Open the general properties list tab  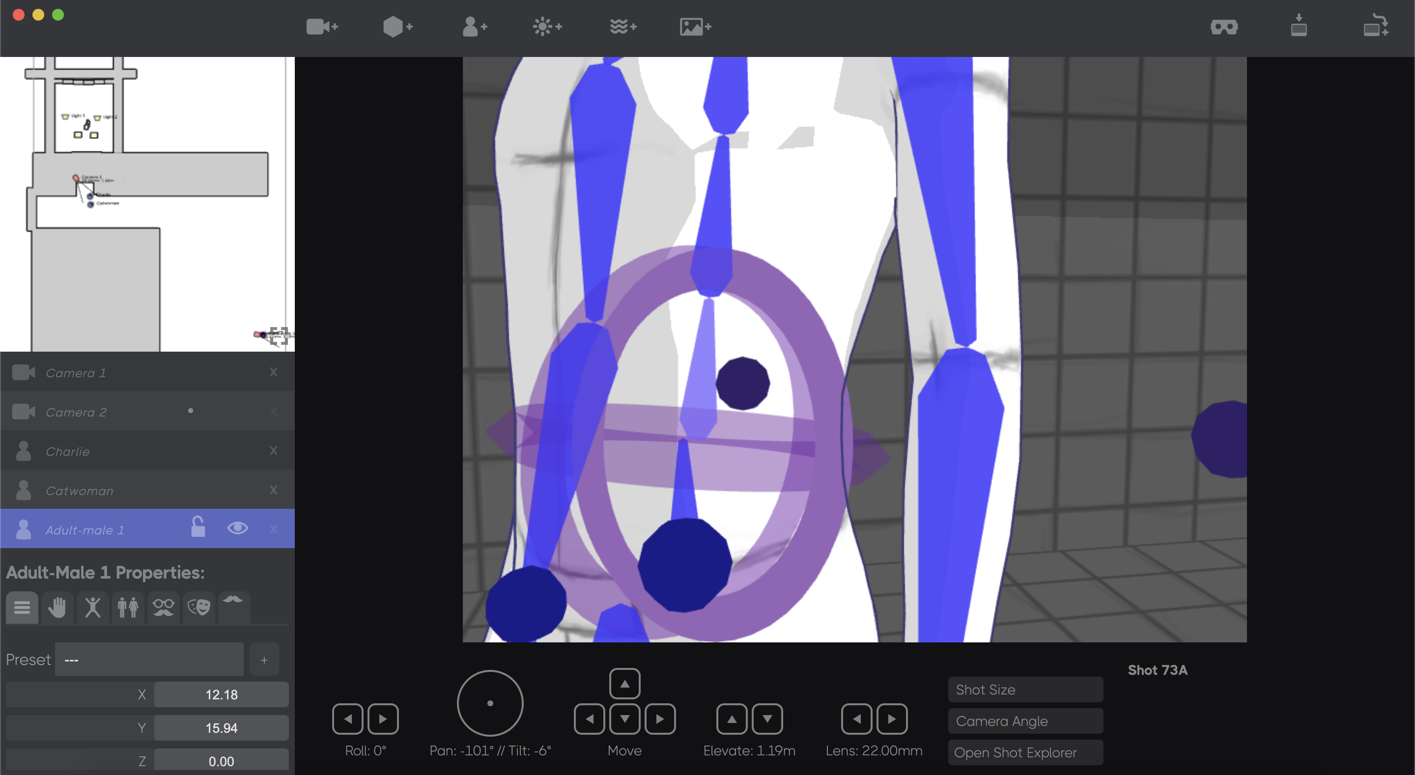coord(22,608)
